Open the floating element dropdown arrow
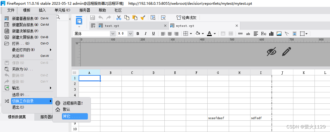Image resolution: width=330 pixels, height=132 pixels. tap(307, 34)
